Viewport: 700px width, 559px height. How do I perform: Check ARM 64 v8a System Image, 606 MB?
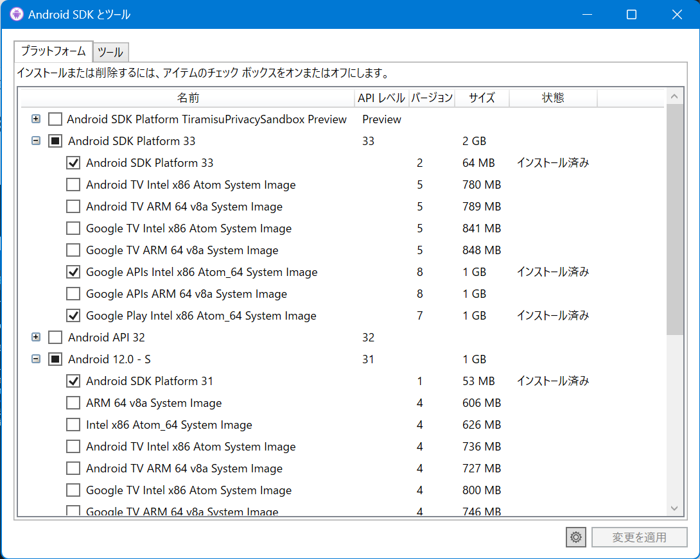click(x=73, y=403)
